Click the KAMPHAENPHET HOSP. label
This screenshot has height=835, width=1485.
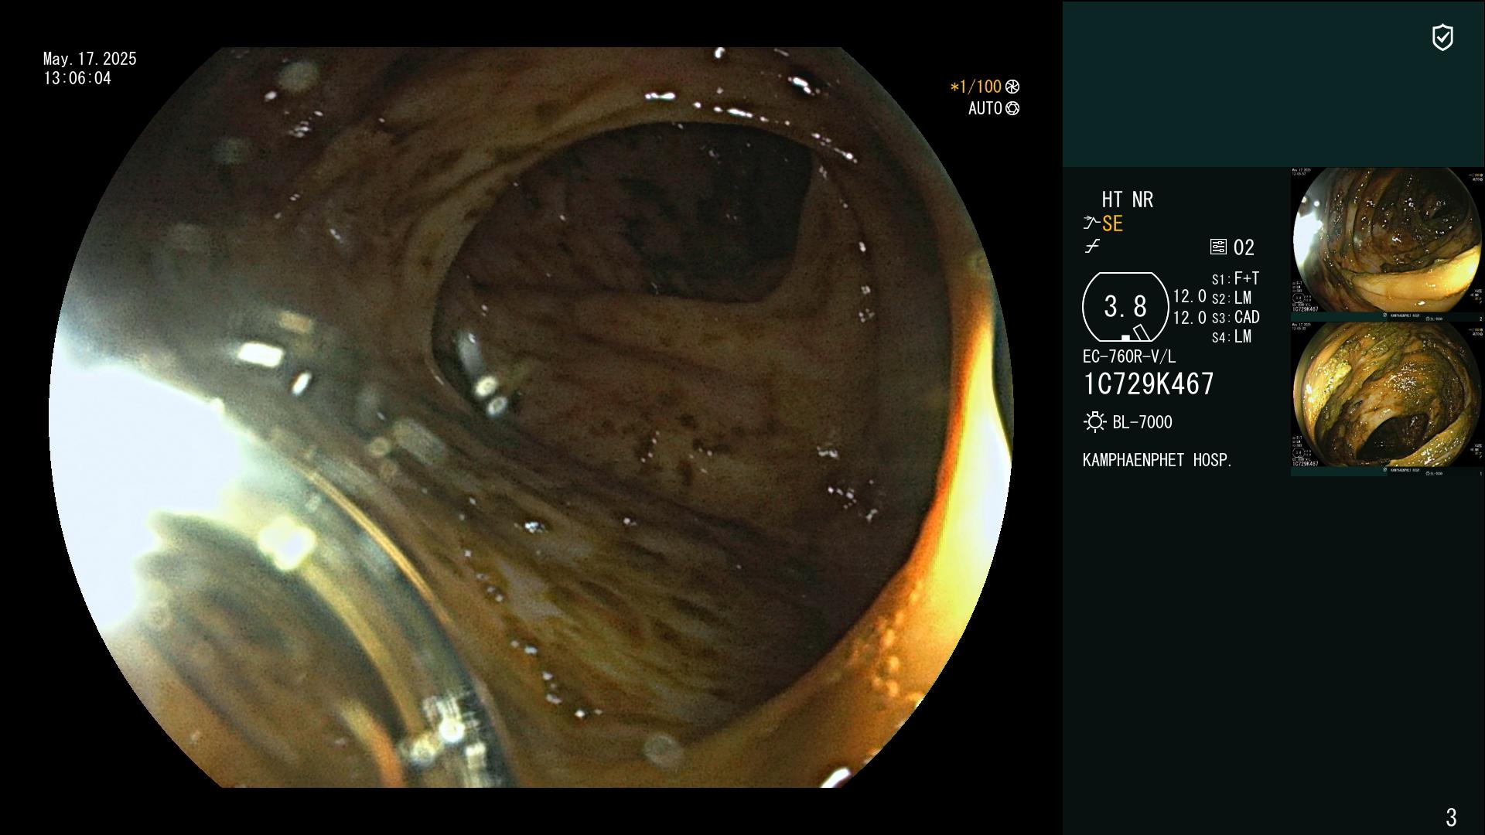[1157, 461]
